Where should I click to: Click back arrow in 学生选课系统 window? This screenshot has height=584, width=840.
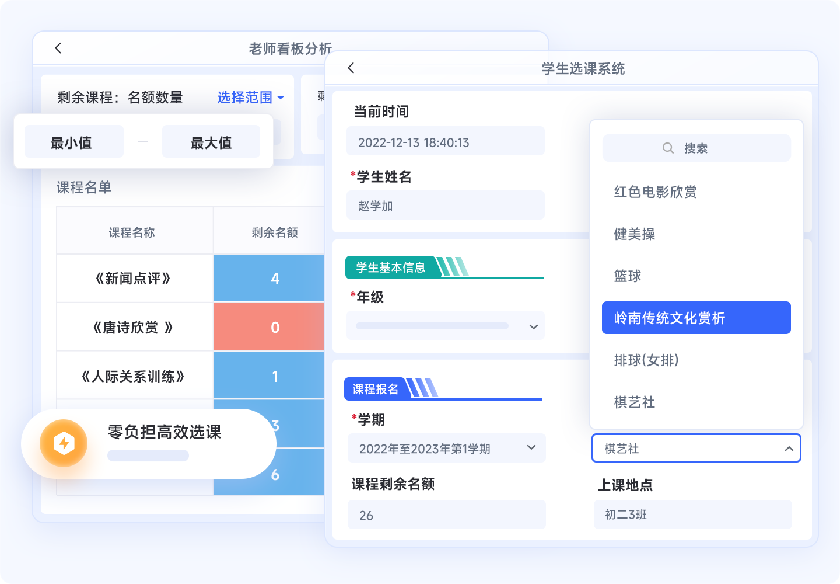[x=351, y=68]
